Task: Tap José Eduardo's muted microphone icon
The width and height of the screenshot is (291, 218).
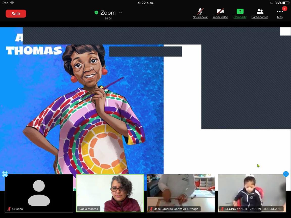Action: [x=151, y=209]
